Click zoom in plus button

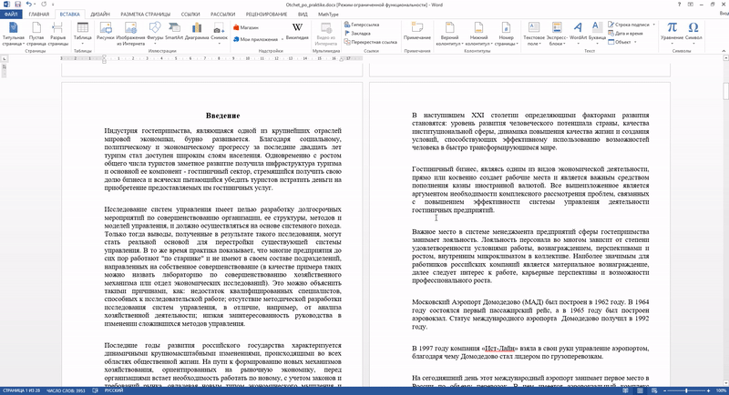[x=709, y=390]
